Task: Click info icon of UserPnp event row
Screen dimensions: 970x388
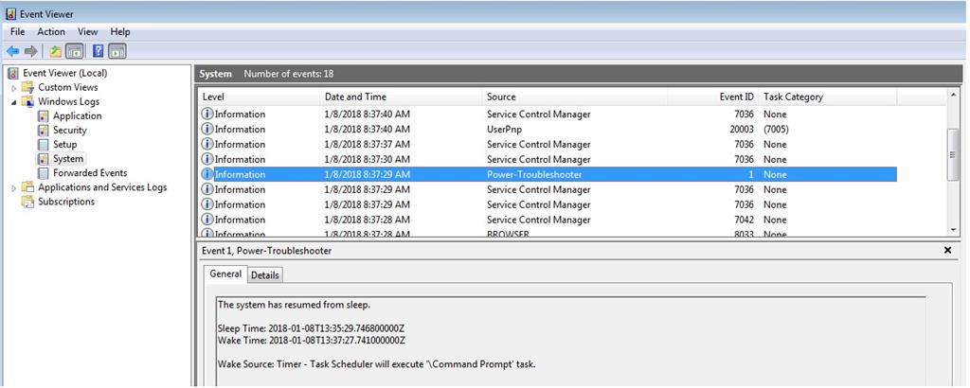Action: (x=207, y=129)
